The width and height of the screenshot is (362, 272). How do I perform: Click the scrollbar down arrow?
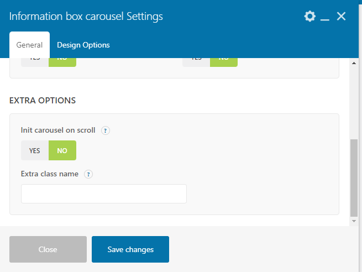pyautogui.click(x=354, y=221)
